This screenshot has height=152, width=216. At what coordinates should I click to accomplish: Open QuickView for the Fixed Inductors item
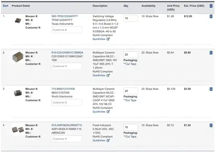(x=99, y=140)
